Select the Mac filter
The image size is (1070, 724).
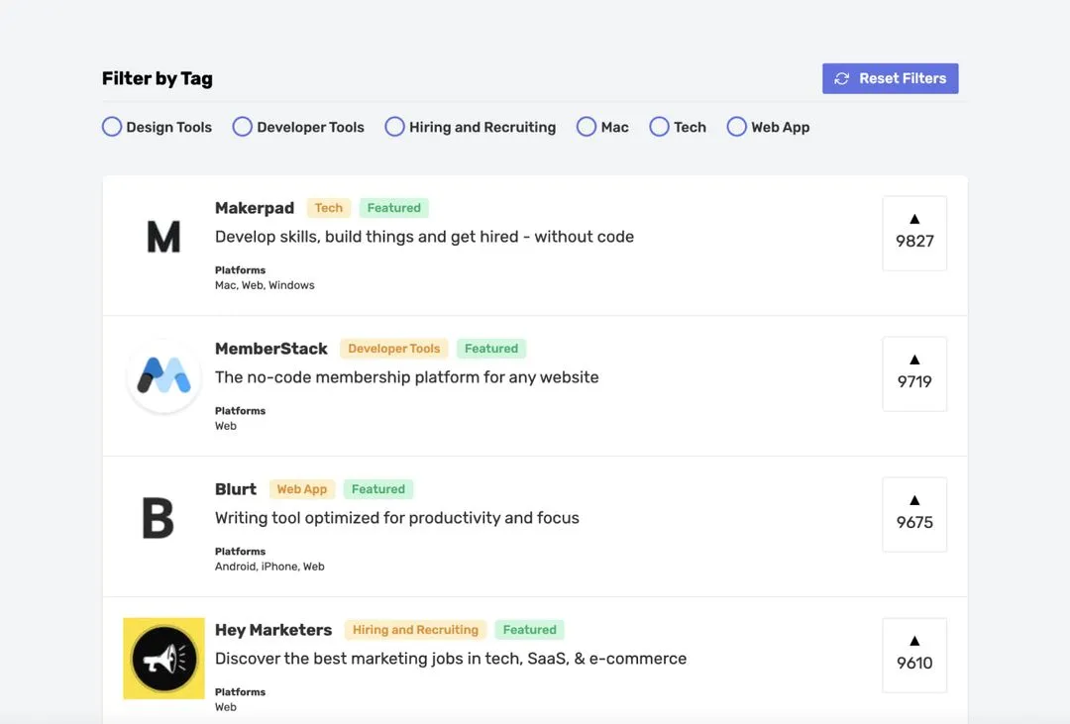(x=586, y=127)
